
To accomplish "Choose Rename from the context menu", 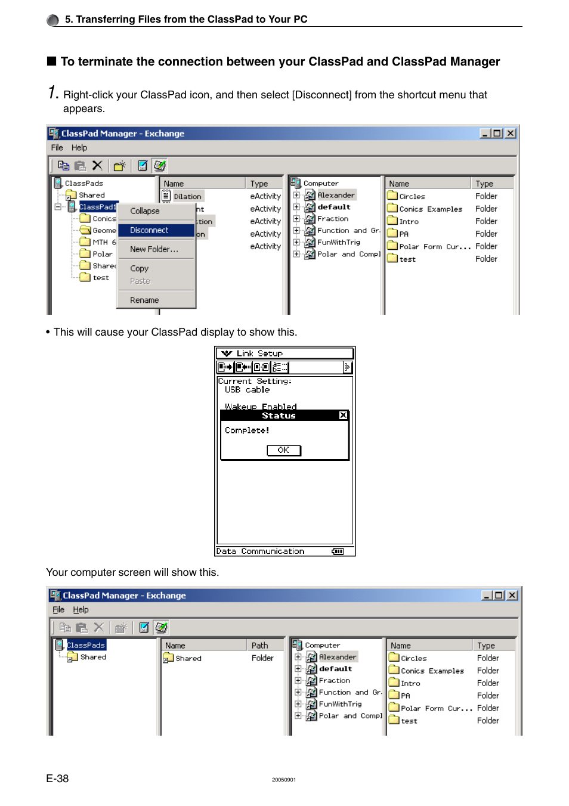I will pyautogui.click(x=156, y=300).
